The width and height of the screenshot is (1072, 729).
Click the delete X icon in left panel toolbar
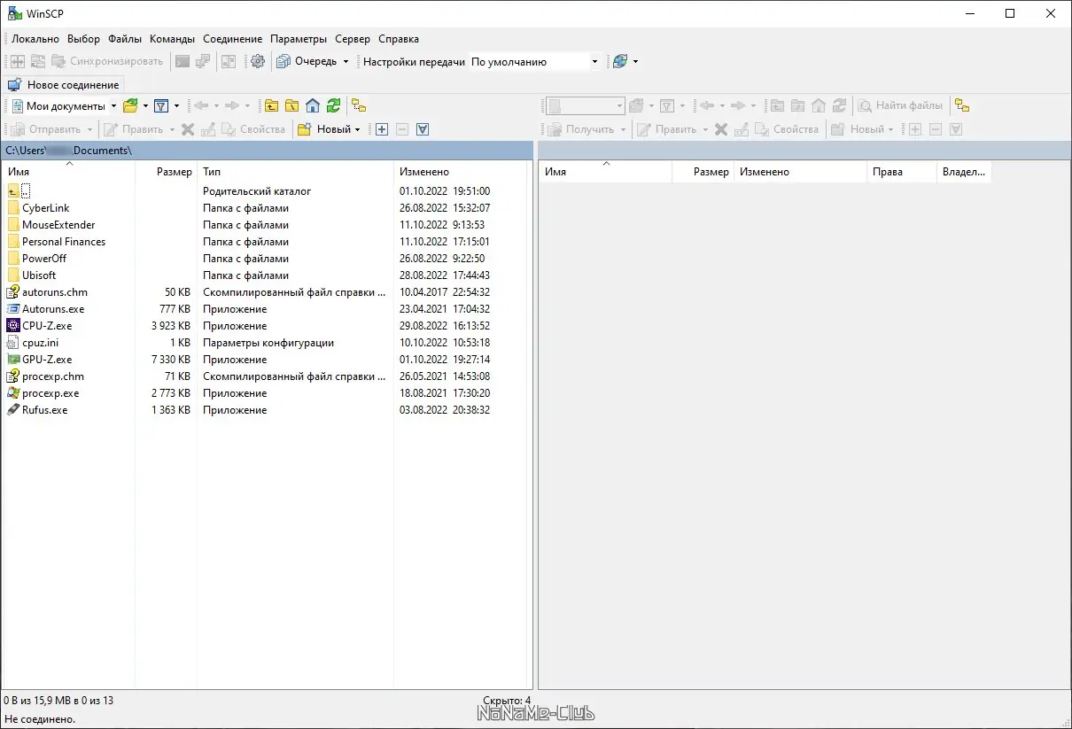188,129
